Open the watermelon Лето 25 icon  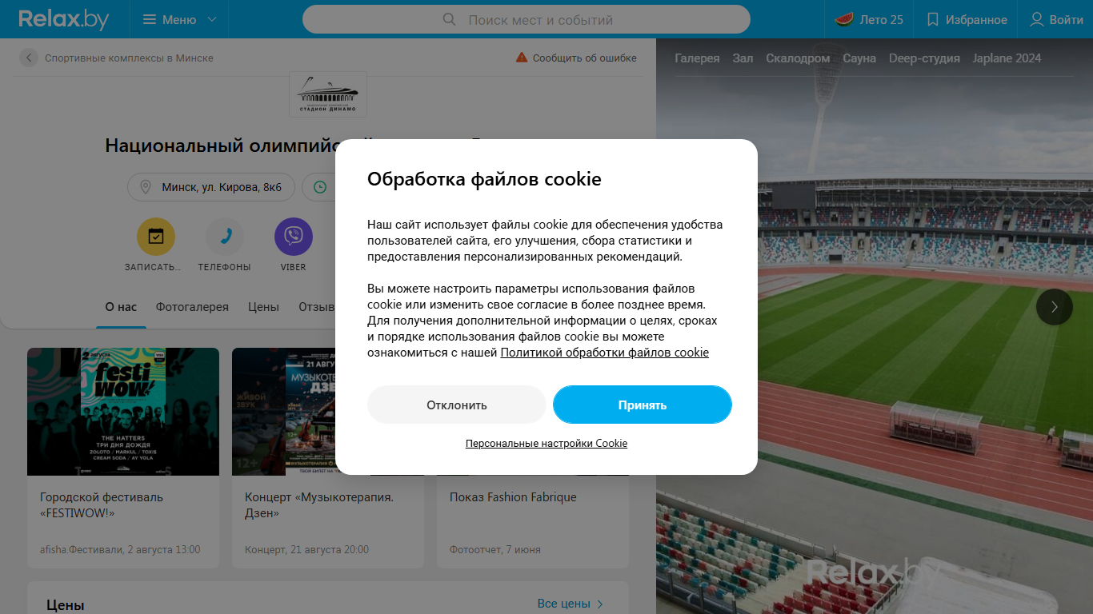(844, 19)
